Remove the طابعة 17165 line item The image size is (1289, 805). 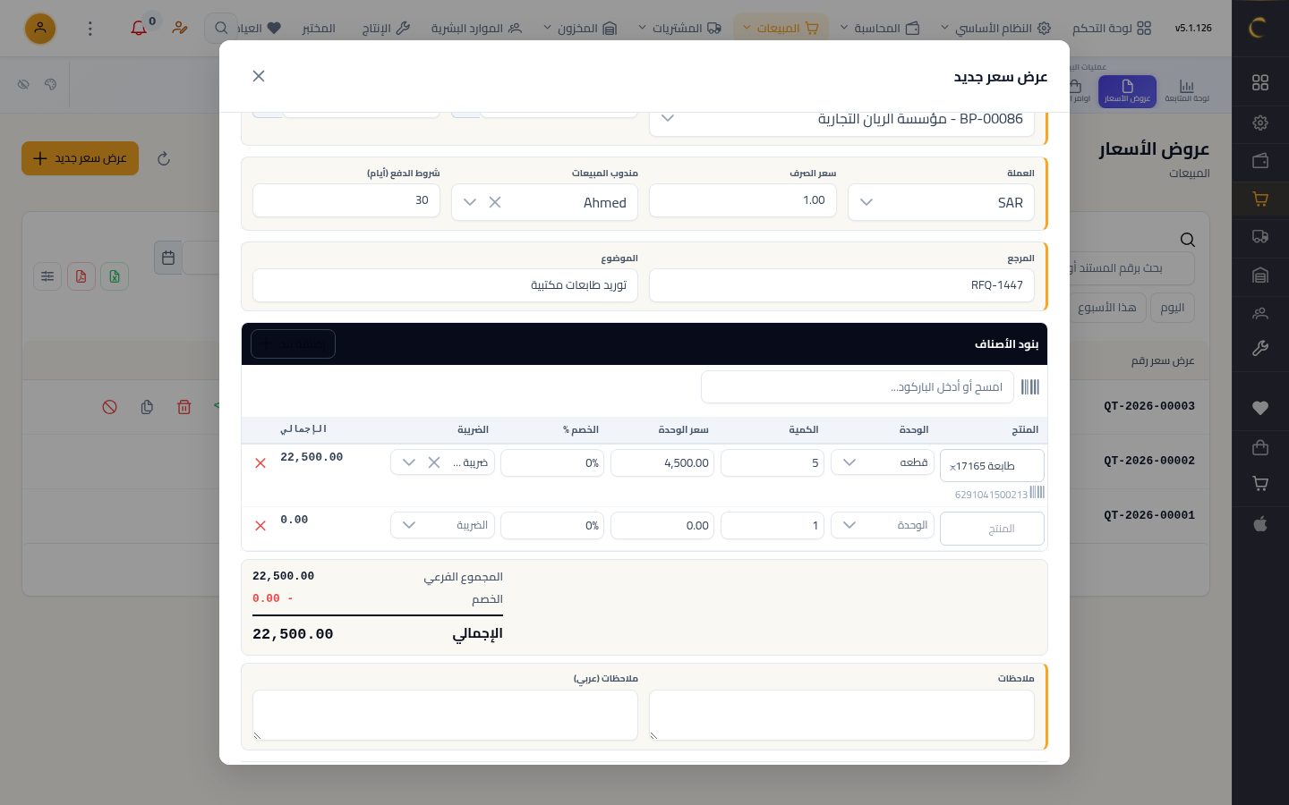point(260,463)
